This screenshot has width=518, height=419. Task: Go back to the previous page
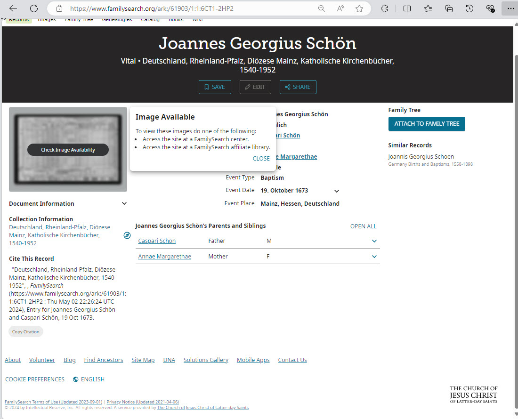[x=13, y=8]
